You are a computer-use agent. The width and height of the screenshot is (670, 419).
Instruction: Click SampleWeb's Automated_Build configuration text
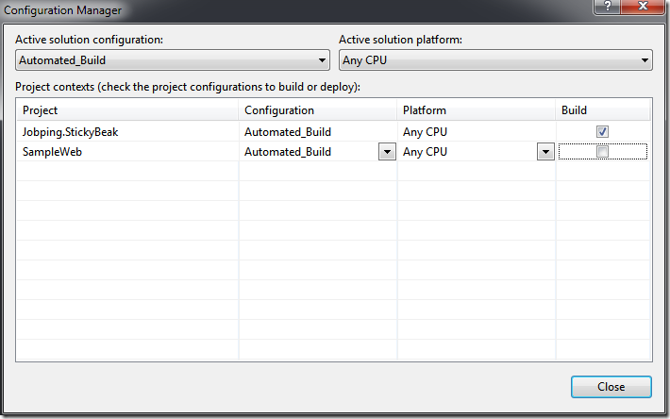[288, 152]
